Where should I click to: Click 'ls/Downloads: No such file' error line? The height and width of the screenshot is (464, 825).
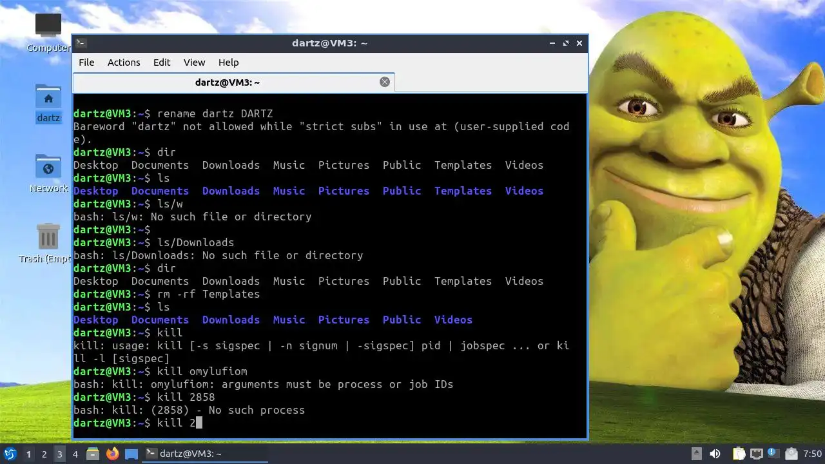tap(218, 255)
